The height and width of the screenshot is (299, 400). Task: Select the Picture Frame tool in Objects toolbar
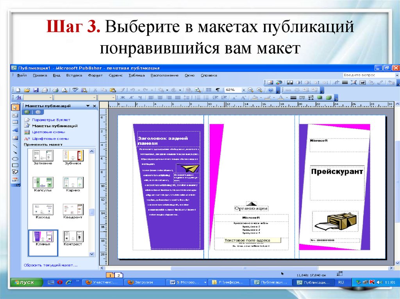point(15,138)
